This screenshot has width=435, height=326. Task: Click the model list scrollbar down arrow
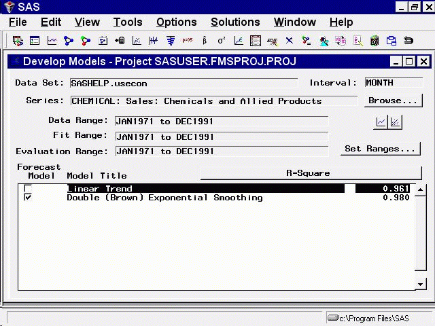[x=421, y=284]
